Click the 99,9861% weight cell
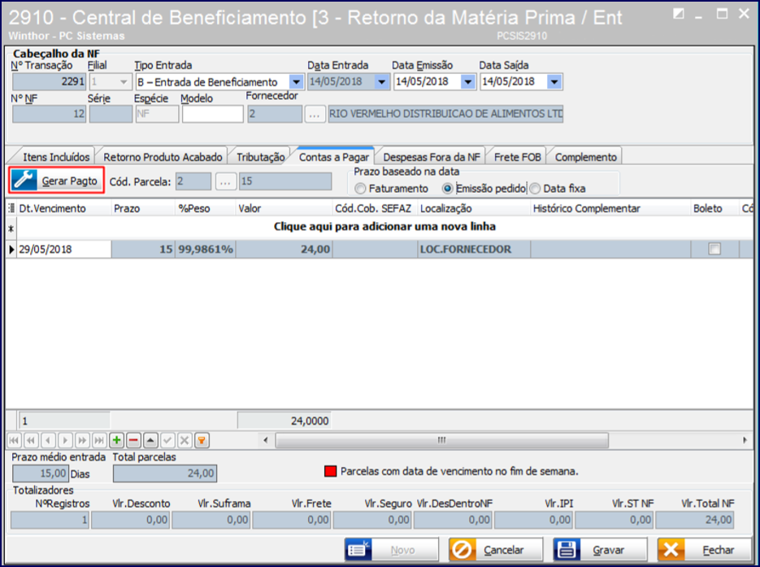This screenshot has height=567, width=760. click(206, 249)
